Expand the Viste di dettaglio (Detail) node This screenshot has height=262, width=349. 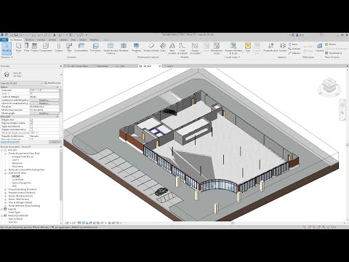click(6, 202)
